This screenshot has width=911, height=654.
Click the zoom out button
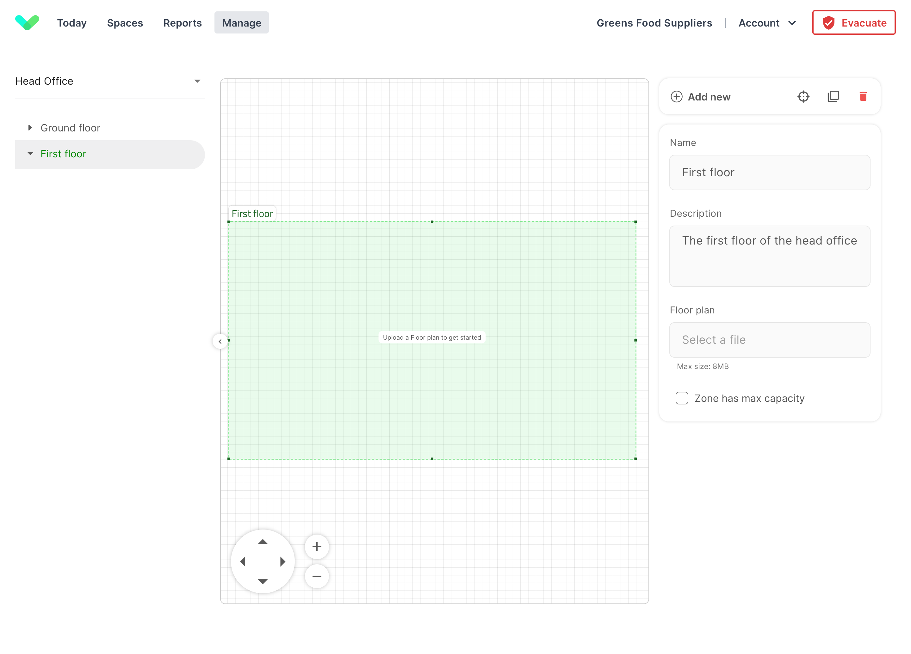pyautogui.click(x=317, y=576)
